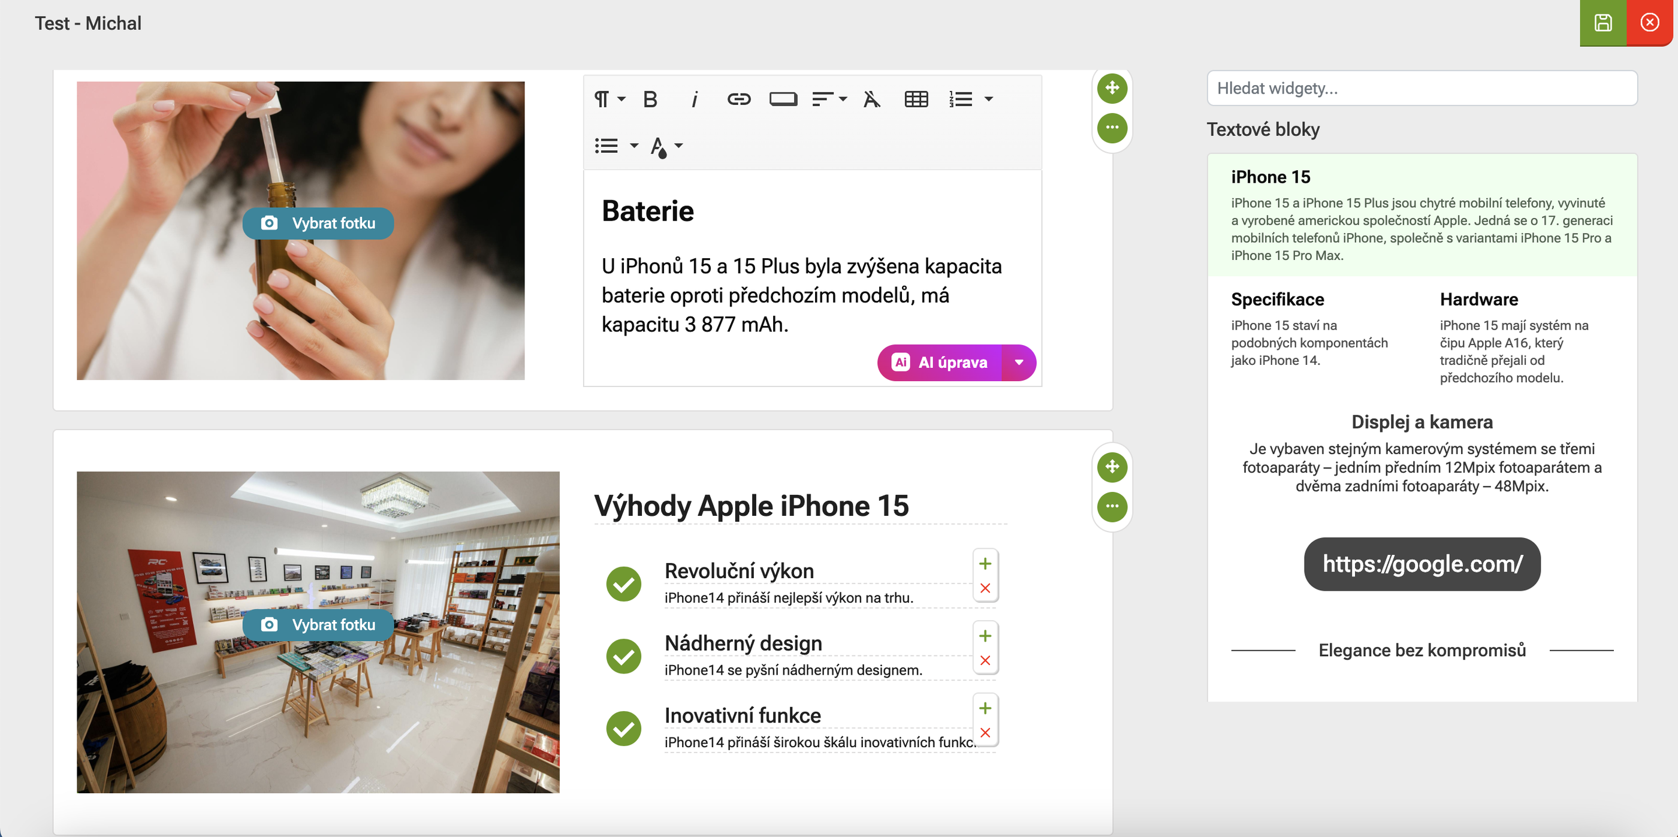Click checkmark icon beside Revoluční výkon

pyautogui.click(x=623, y=584)
